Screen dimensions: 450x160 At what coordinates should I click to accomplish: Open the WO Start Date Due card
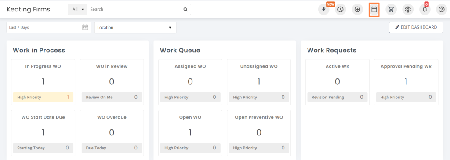(x=43, y=133)
